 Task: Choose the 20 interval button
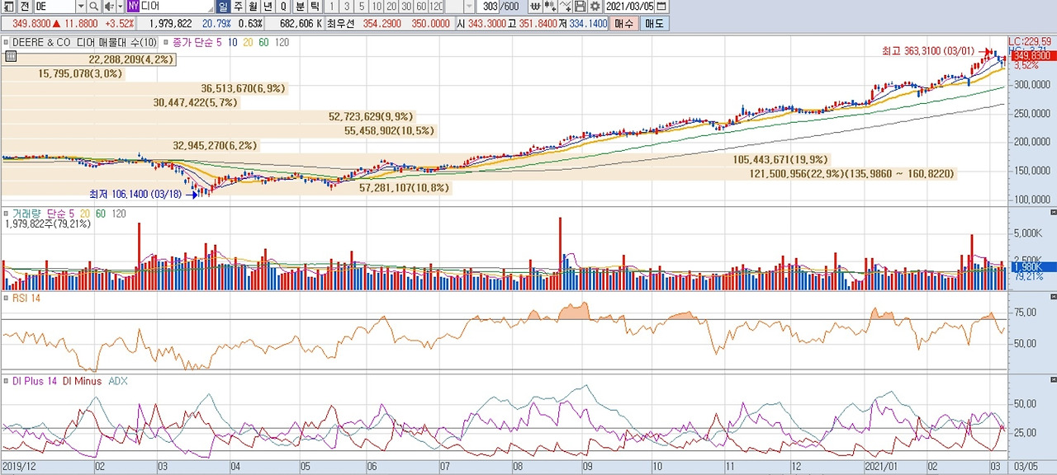click(x=391, y=7)
